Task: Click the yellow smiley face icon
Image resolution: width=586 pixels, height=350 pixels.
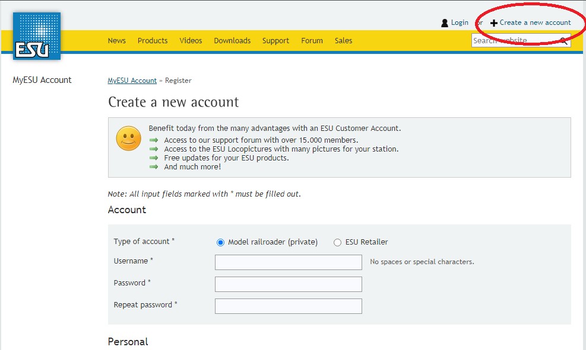Action: [128, 139]
